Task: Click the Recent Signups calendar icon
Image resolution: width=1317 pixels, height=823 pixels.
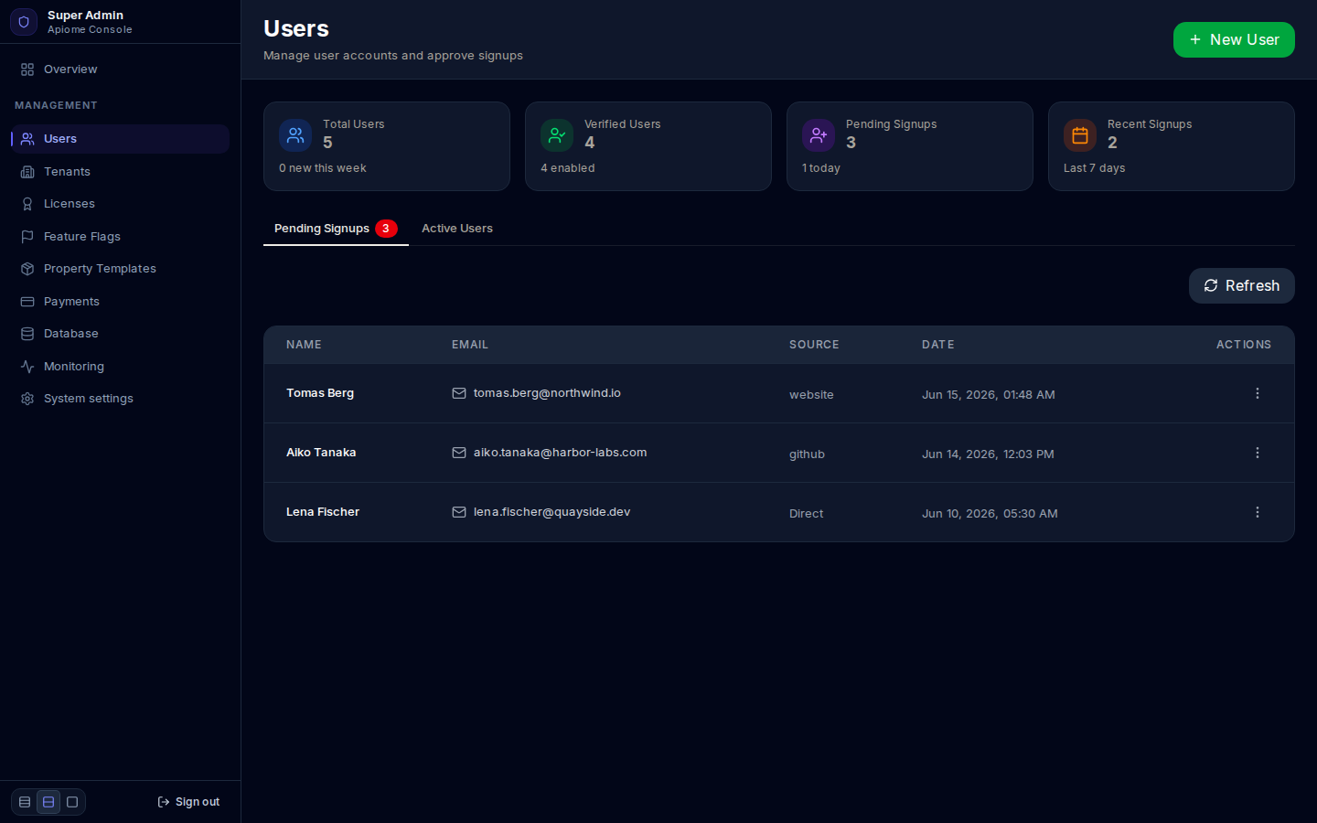Action: (1080, 135)
